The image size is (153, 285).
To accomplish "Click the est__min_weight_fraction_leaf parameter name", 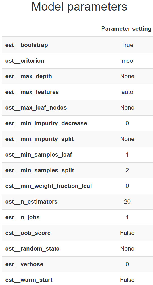I will (49, 186).
